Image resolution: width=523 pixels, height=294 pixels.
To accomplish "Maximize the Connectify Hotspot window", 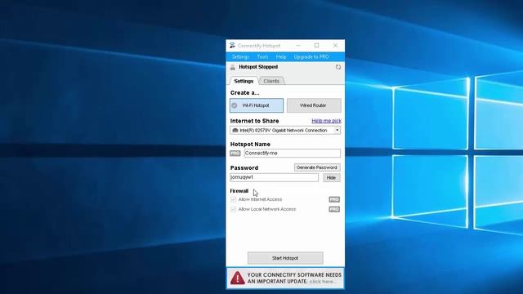I will pyautogui.click(x=316, y=46).
